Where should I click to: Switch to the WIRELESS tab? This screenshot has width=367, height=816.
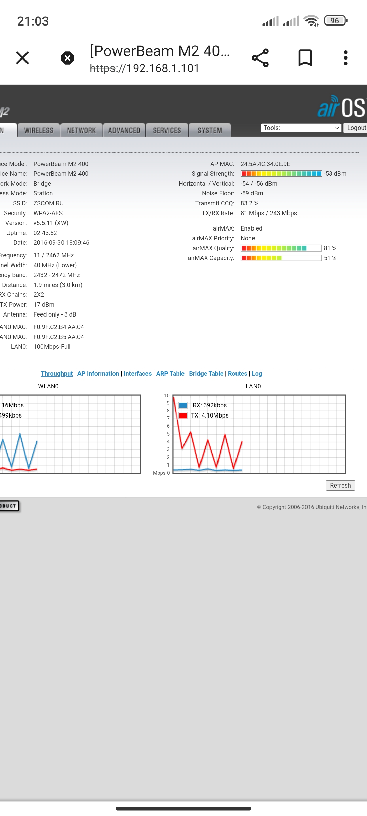39,130
